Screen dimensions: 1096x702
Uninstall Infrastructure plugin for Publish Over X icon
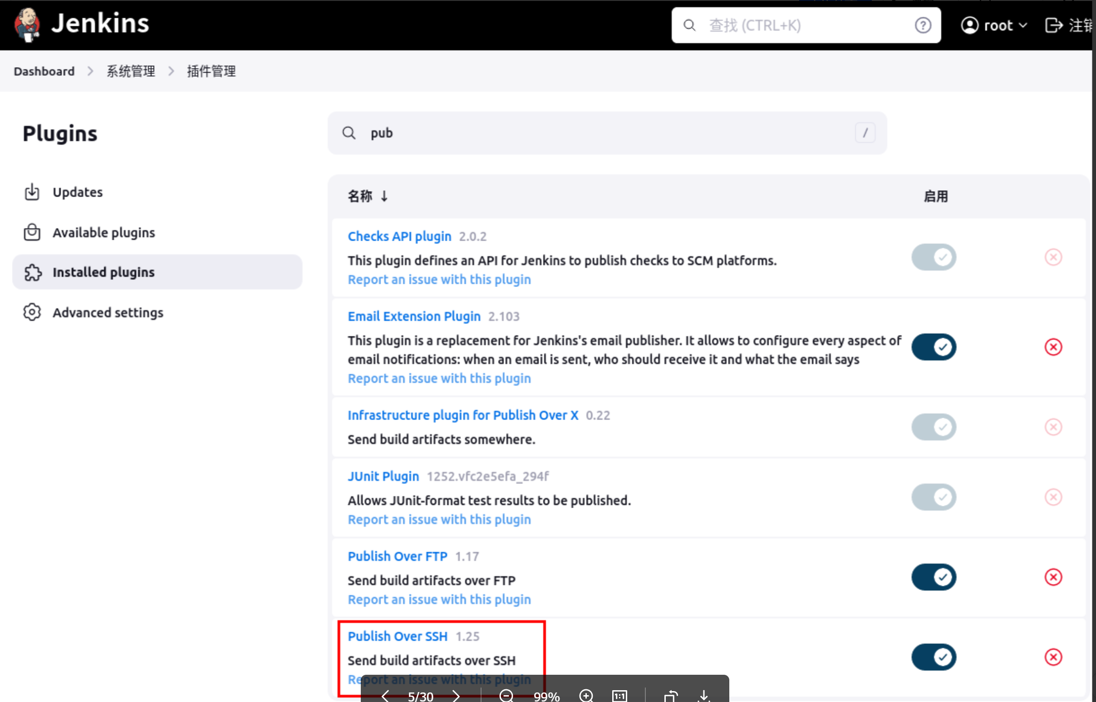pos(1053,427)
